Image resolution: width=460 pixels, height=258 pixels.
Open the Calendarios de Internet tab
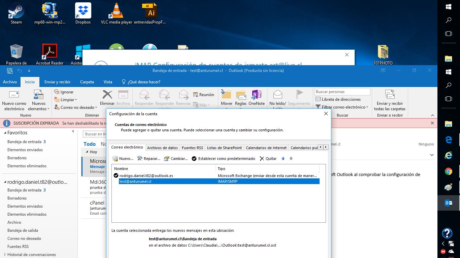coord(266,148)
